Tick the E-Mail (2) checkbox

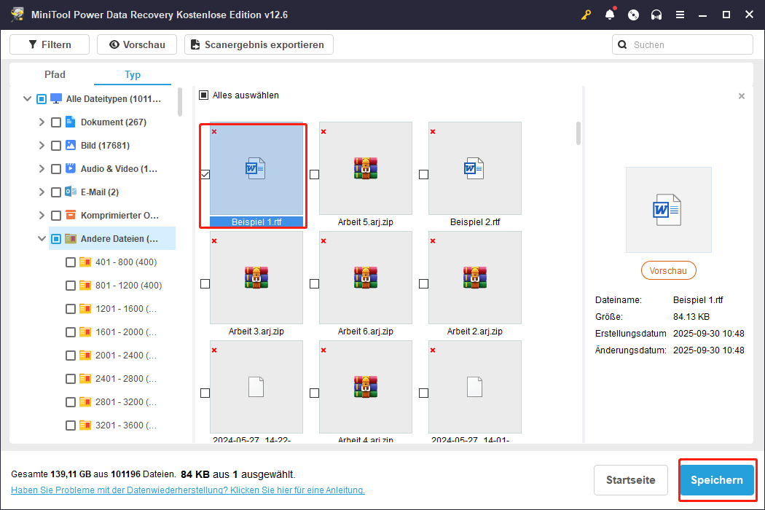[x=56, y=192]
